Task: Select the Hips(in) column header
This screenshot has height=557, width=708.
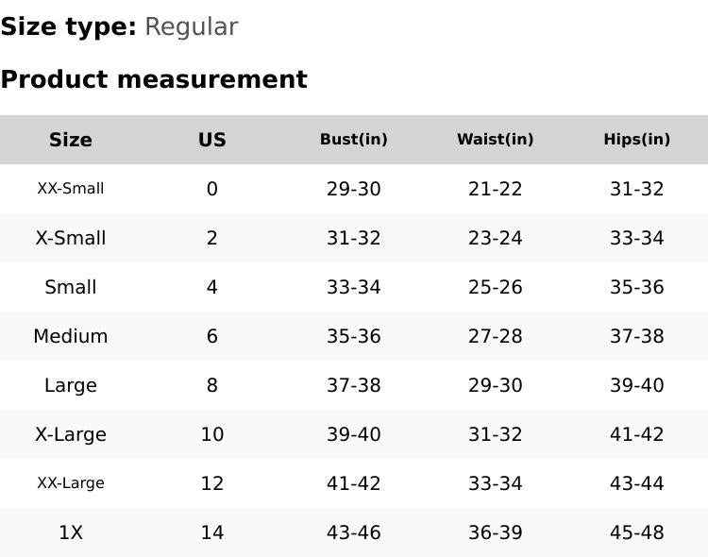Action: (636, 140)
